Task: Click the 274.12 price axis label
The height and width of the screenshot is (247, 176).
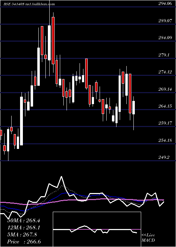Action: 165,72
